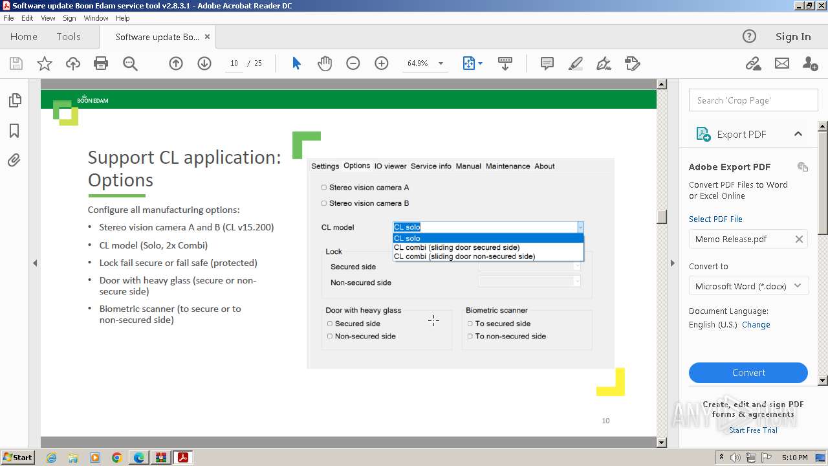Open the Windows Start menu

pos(17,457)
